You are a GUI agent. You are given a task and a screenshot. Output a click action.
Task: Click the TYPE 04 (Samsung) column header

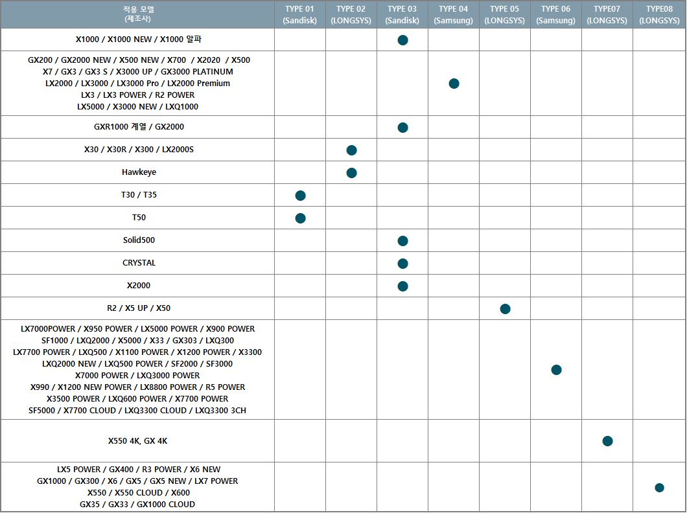(454, 14)
